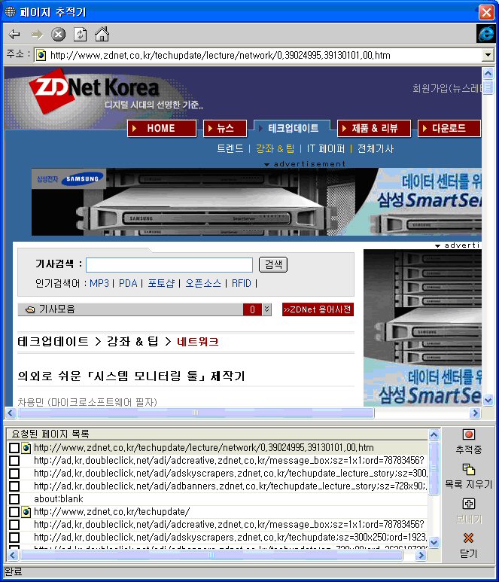Check the first techupdate/lecture/network URL checkbox
499x582 pixels.
pos(14,448)
